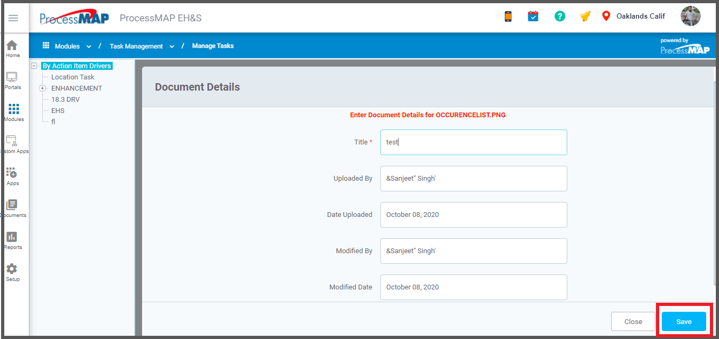The image size is (719, 339).
Task: Click the Modified Date field
Action: [x=474, y=287]
